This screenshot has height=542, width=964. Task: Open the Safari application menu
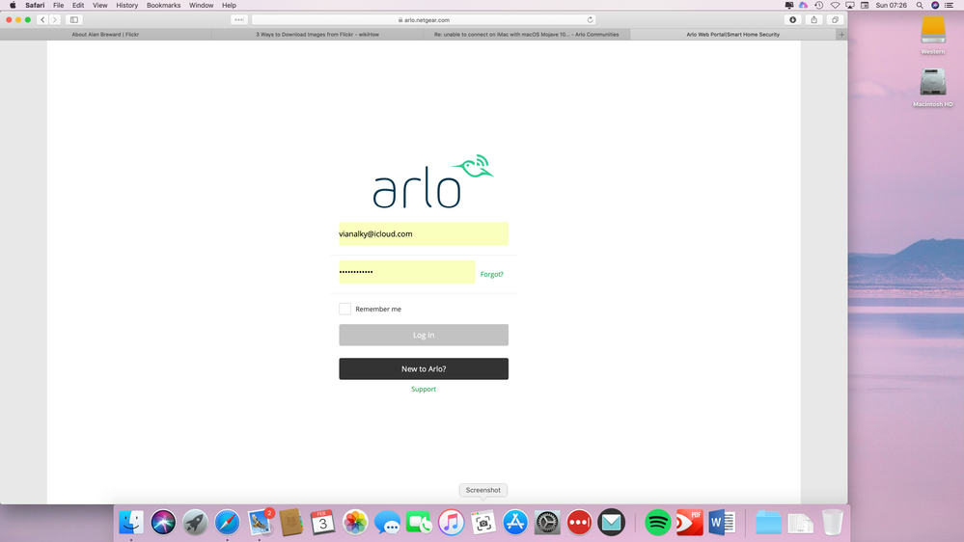(35, 5)
